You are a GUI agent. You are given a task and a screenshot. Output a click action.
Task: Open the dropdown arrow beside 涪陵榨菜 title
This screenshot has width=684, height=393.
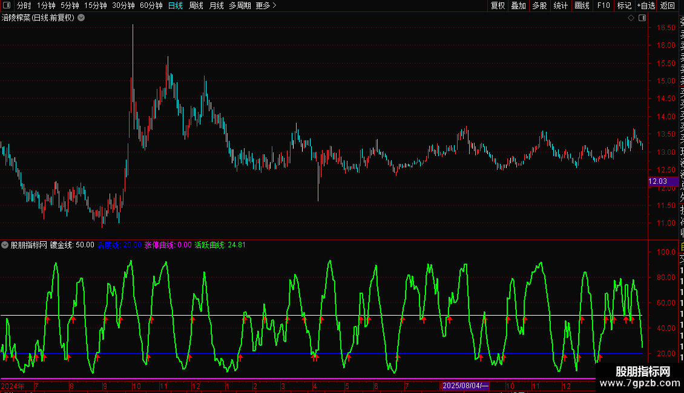[x=81, y=18]
